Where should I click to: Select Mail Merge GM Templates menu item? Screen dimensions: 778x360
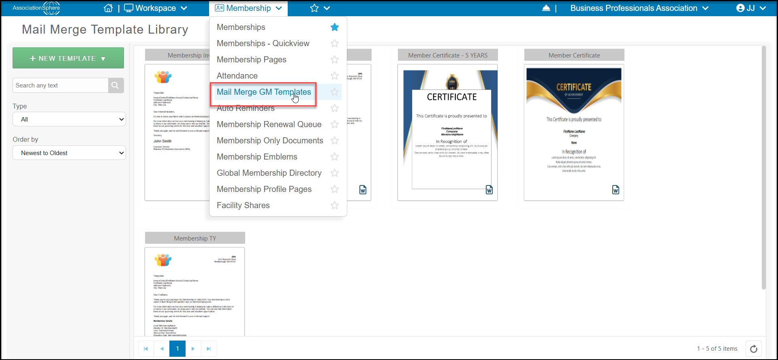click(264, 92)
